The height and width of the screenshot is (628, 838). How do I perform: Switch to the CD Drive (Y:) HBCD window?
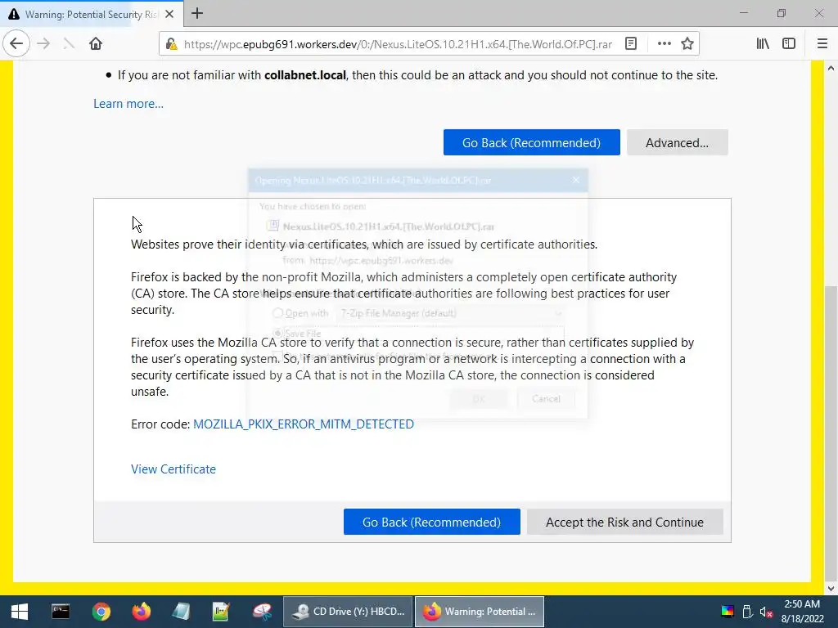click(x=348, y=612)
